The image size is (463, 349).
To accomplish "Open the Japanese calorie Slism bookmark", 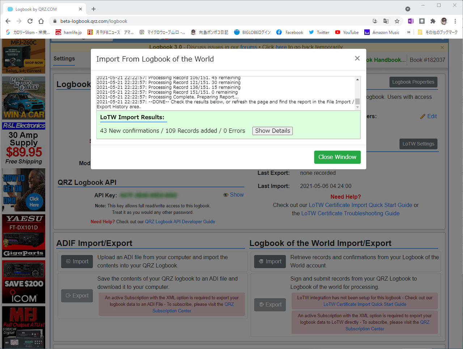I will (x=28, y=32).
